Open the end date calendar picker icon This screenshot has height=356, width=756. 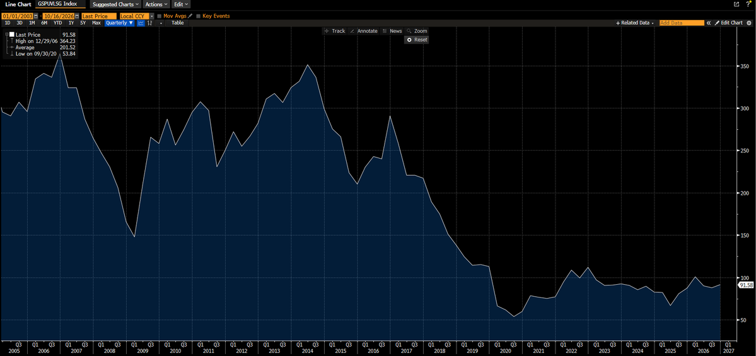(x=77, y=16)
